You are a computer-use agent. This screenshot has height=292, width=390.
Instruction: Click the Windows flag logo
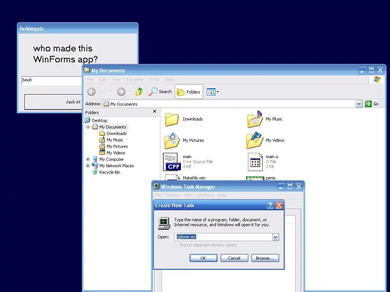[377, 79]
